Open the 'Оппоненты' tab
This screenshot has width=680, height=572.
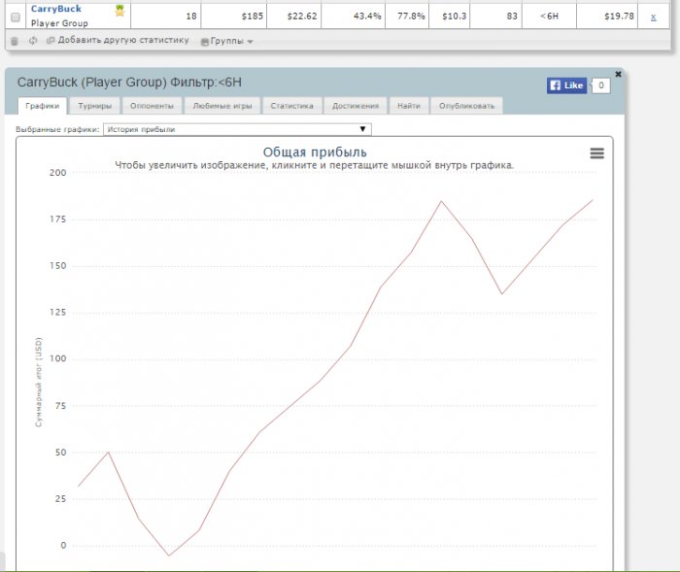pyautogui.click(x=152, y=106)
